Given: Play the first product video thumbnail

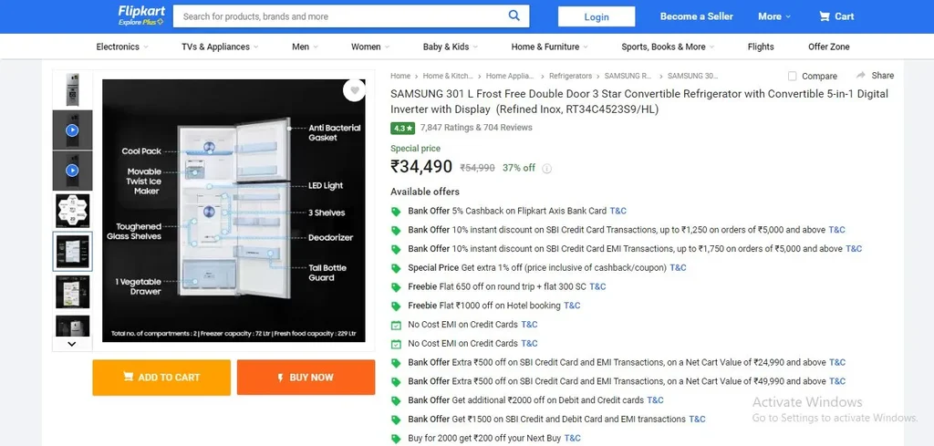Looking at the screenshot, I should pos(72,130).
